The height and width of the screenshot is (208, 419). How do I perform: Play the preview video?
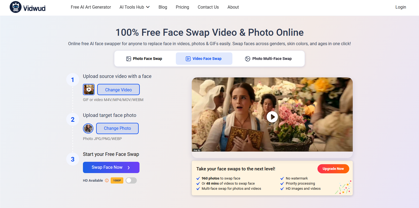[272, 117]
